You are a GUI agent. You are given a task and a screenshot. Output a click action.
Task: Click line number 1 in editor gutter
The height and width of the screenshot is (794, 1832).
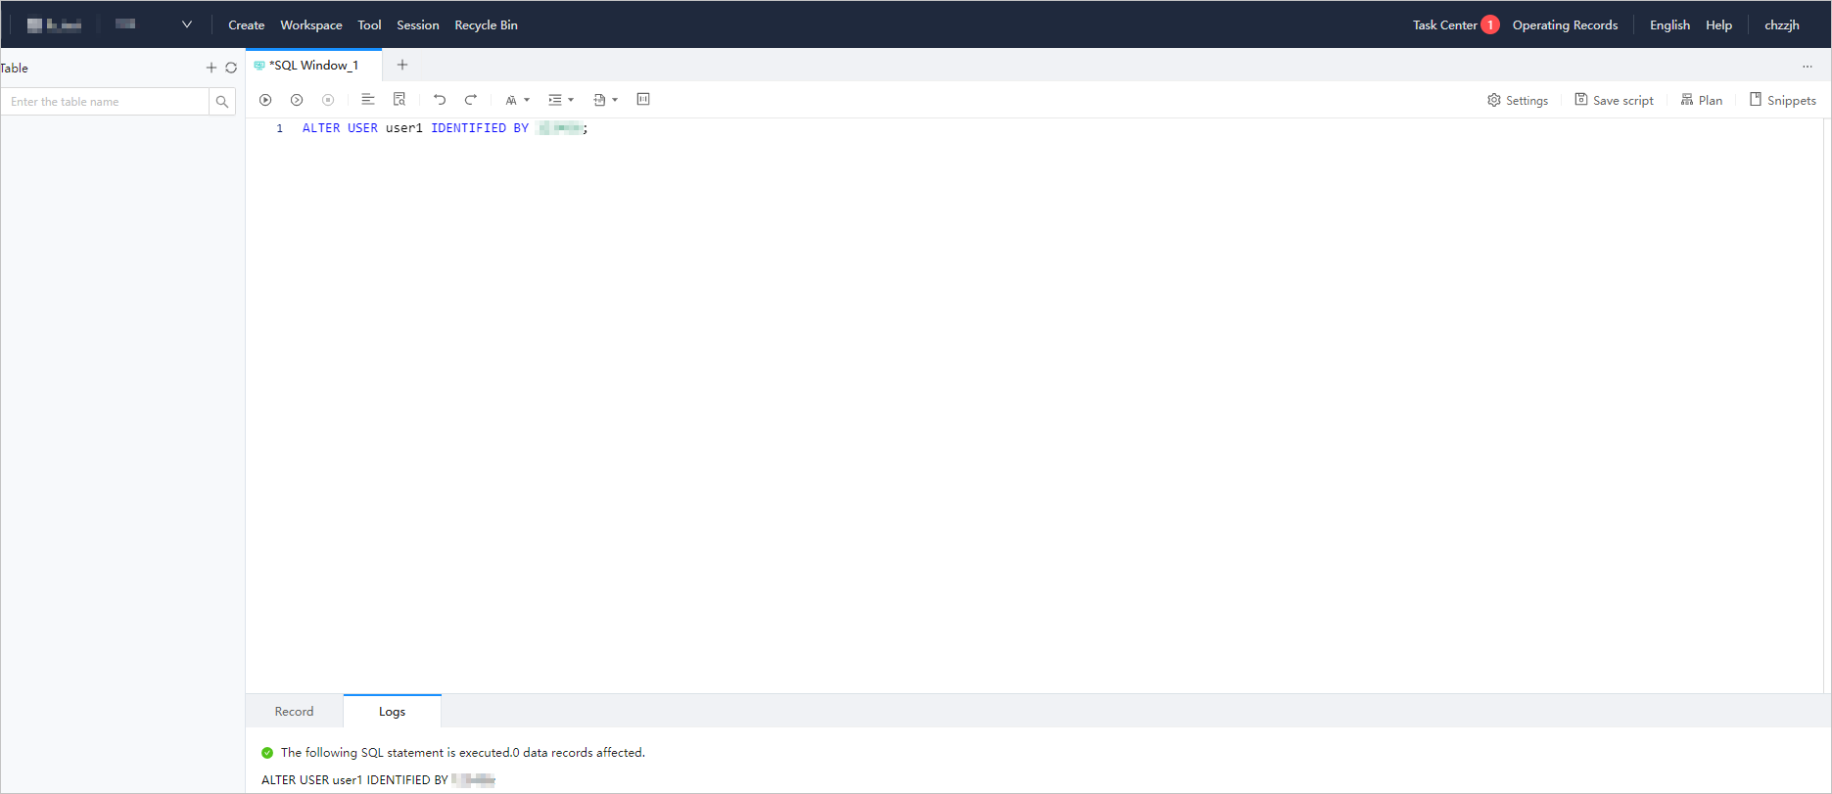[279, 128]
